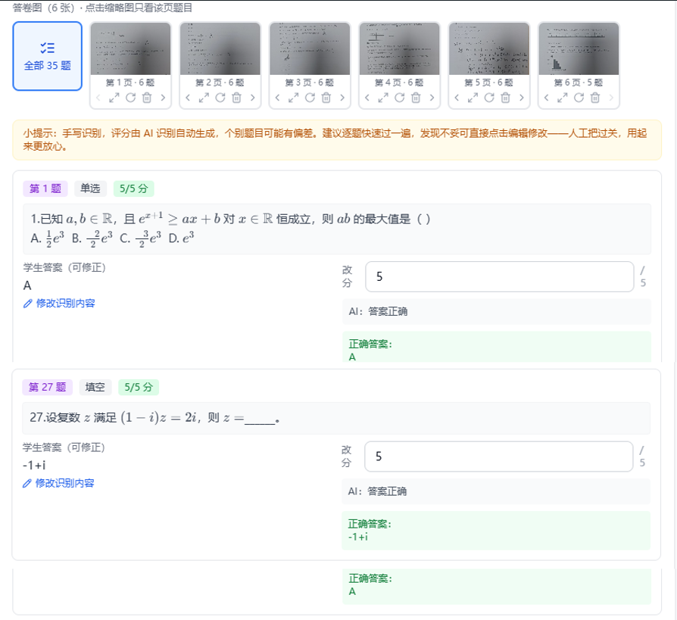Open the page 4 answer sheet thumbnail
The image size is (677, 620).
click(399, 48)
